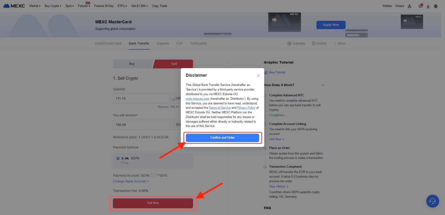Screen dimensions: 445x215
Task: Close the Disclaimer dialog
Action: tap(258, 76)
